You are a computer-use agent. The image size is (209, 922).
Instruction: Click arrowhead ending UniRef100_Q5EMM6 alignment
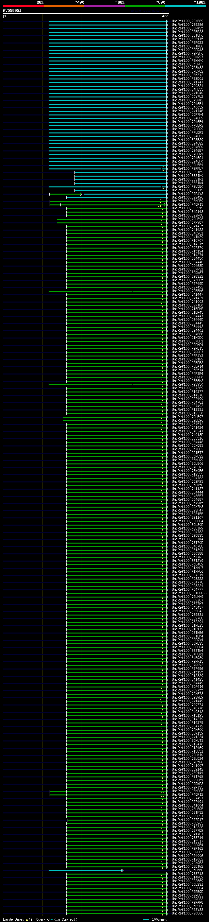[x=122, y=870]
